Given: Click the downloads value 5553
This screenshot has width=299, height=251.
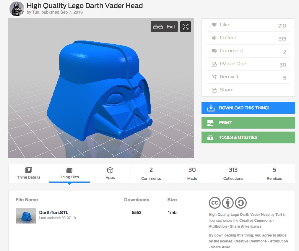Looking at the screenshot, I should 136,213.
